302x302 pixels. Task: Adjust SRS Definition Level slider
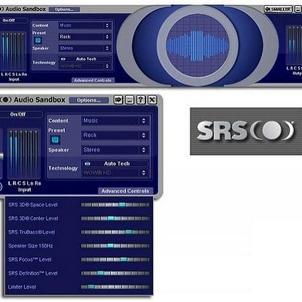pyautogui.click(x=115, y=273)
